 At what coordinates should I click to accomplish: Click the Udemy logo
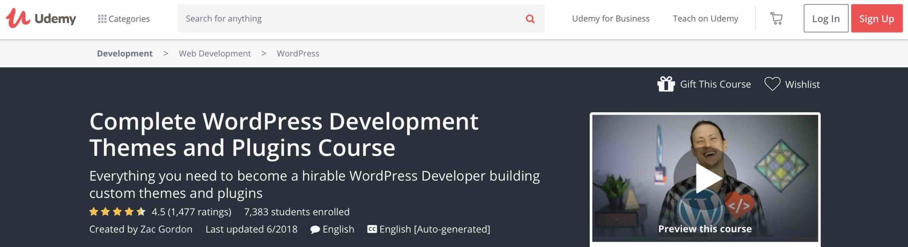[41, 18]
